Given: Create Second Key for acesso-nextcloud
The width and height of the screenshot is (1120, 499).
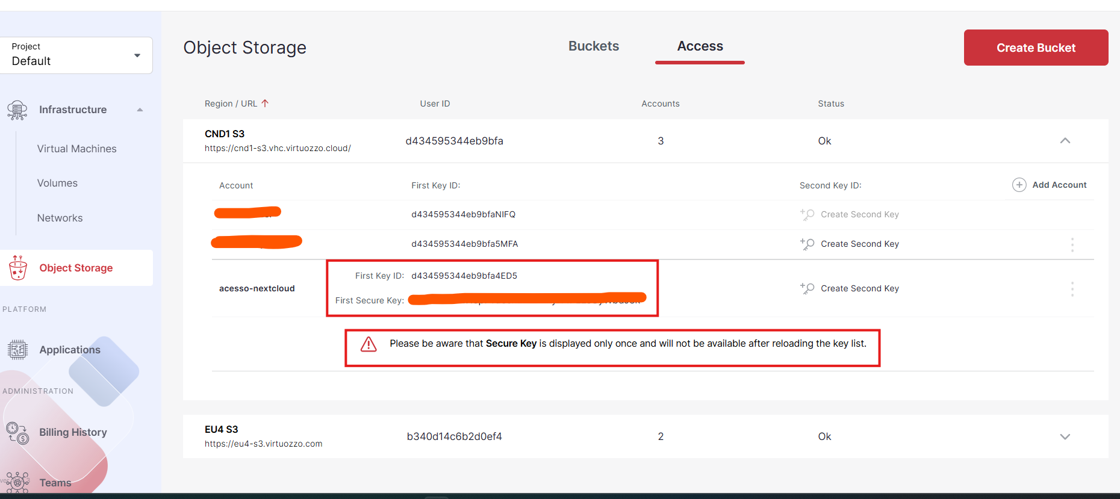Looking at the screenshot, I should (x=859, y=288).
